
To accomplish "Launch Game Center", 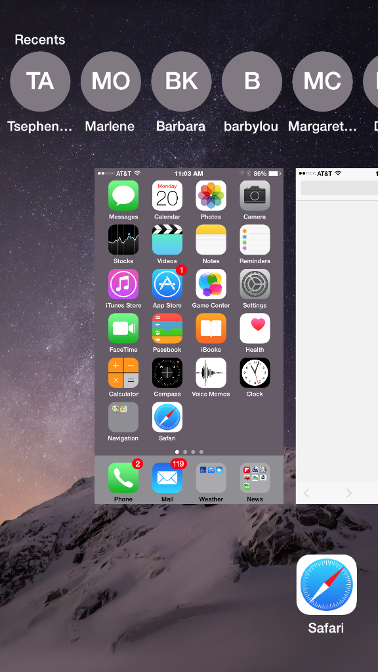I will tap(211, 284).
